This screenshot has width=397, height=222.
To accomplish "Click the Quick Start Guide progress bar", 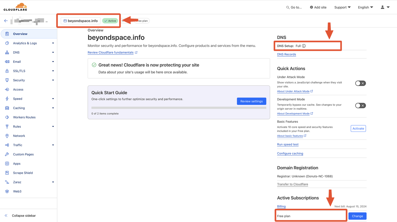I will pyautogui.click(x=179, y=107).
